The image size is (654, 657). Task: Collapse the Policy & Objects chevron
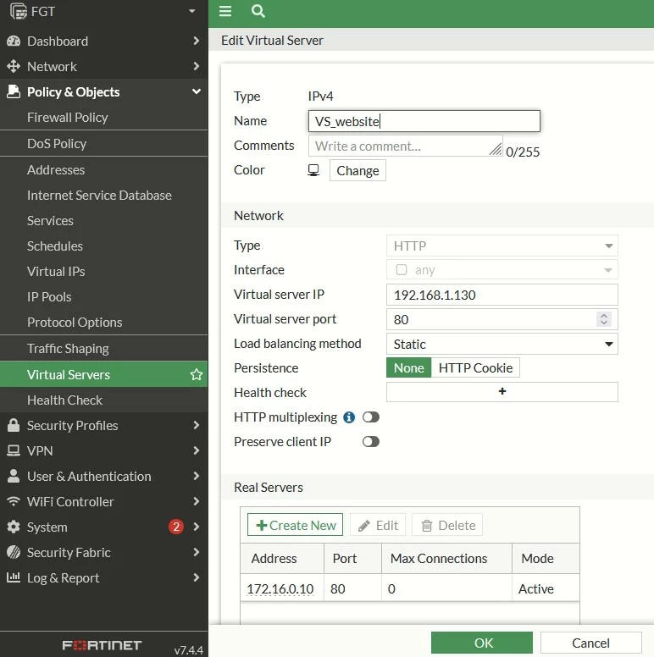tap(196, 91)
